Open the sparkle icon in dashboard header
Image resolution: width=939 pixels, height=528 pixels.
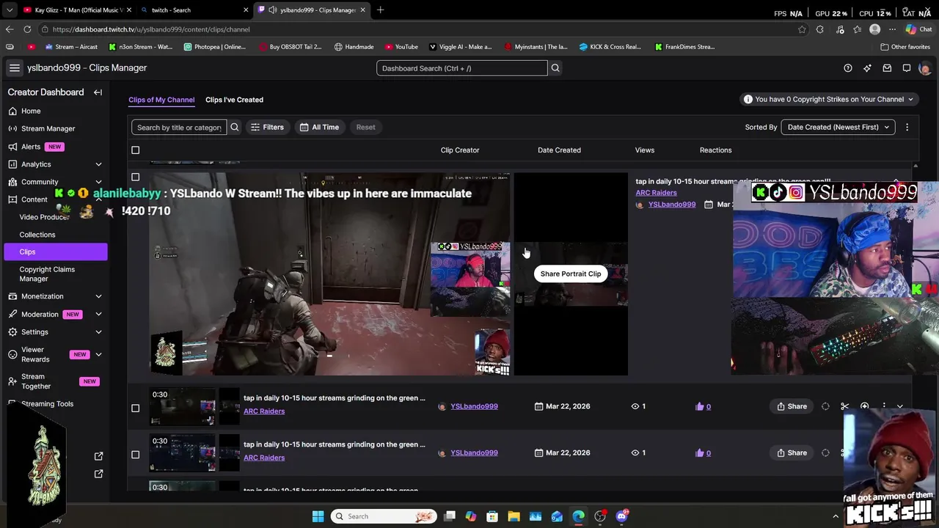[867, 68]
